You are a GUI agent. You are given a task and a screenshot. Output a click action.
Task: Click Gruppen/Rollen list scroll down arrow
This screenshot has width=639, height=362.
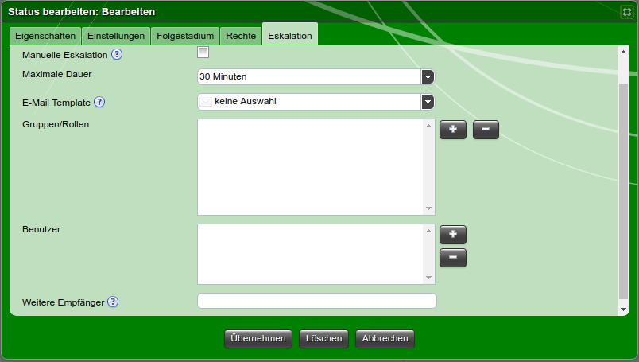[428, 208]
